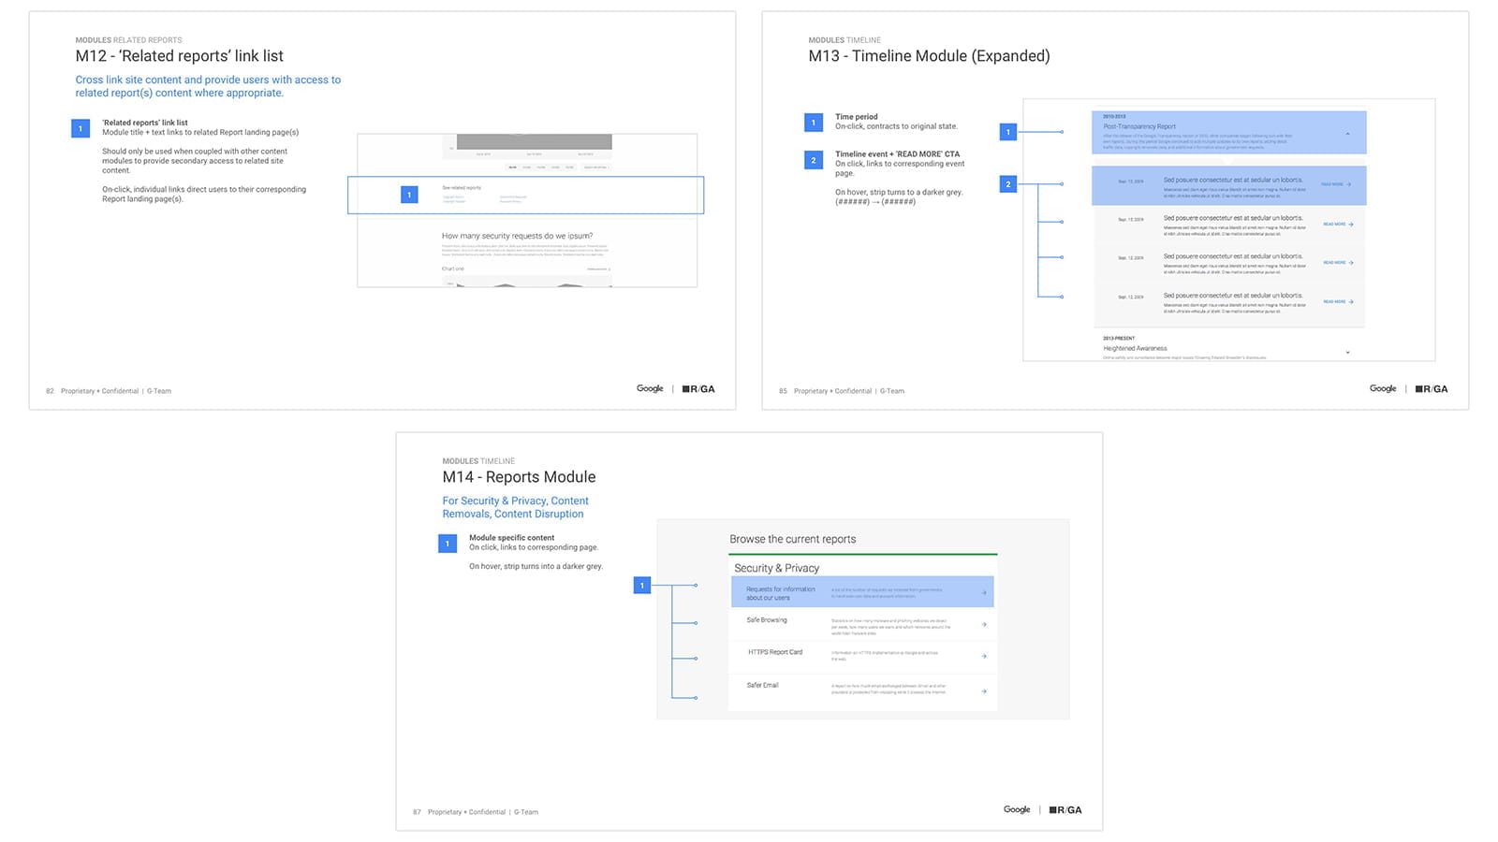Click the arrow icon in Safe Browsing row
Viewport: 1498px width, 842px height.
pyautogui.click(x=984, y=625)
